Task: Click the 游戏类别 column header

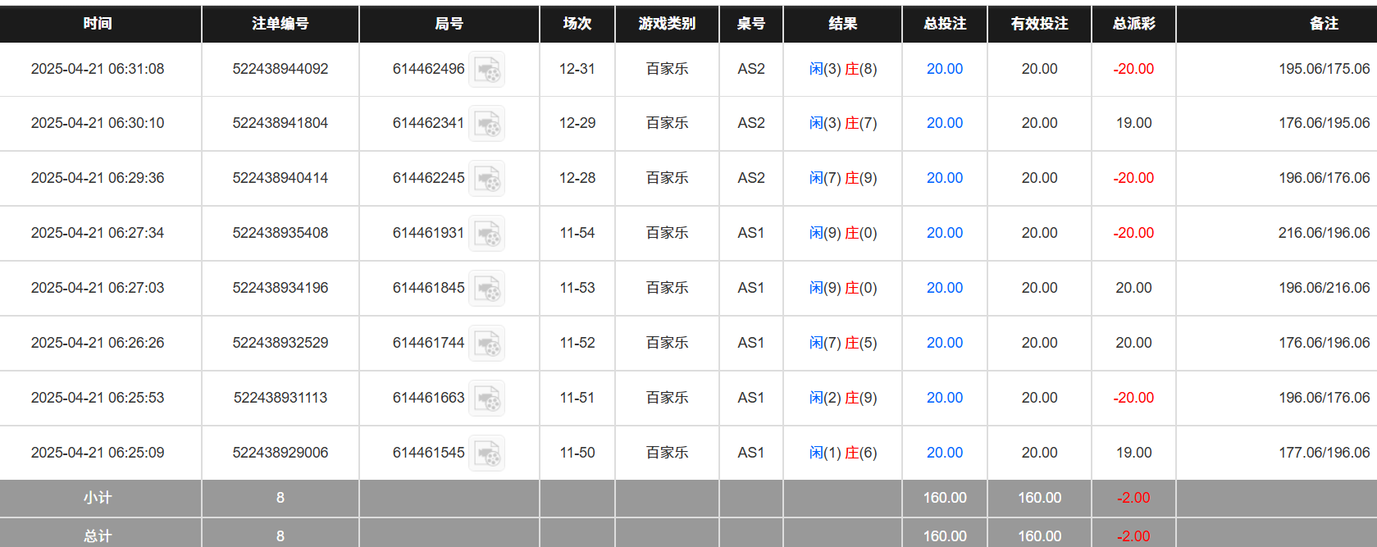Action: pyautogui.click(x=667, y=24)
